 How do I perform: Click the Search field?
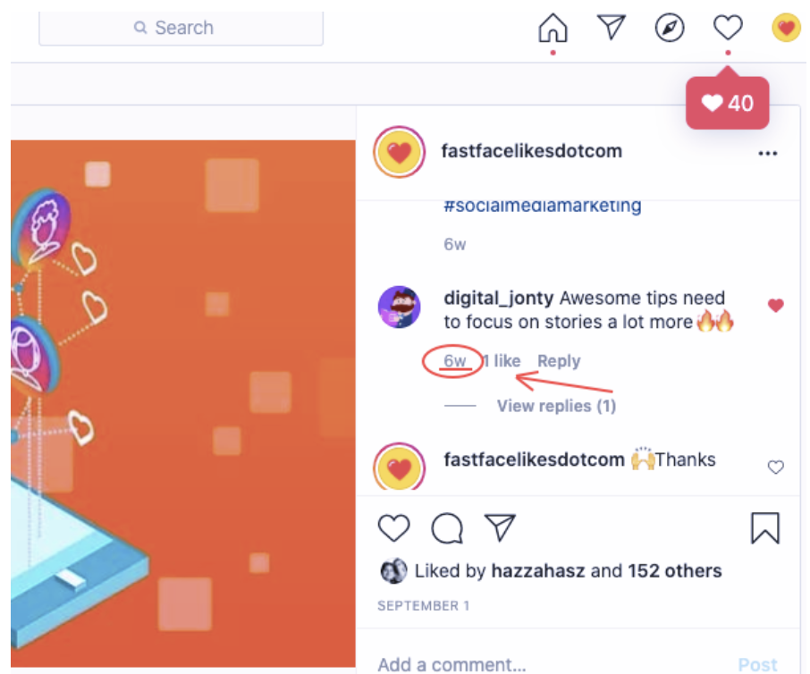point(181,28)
